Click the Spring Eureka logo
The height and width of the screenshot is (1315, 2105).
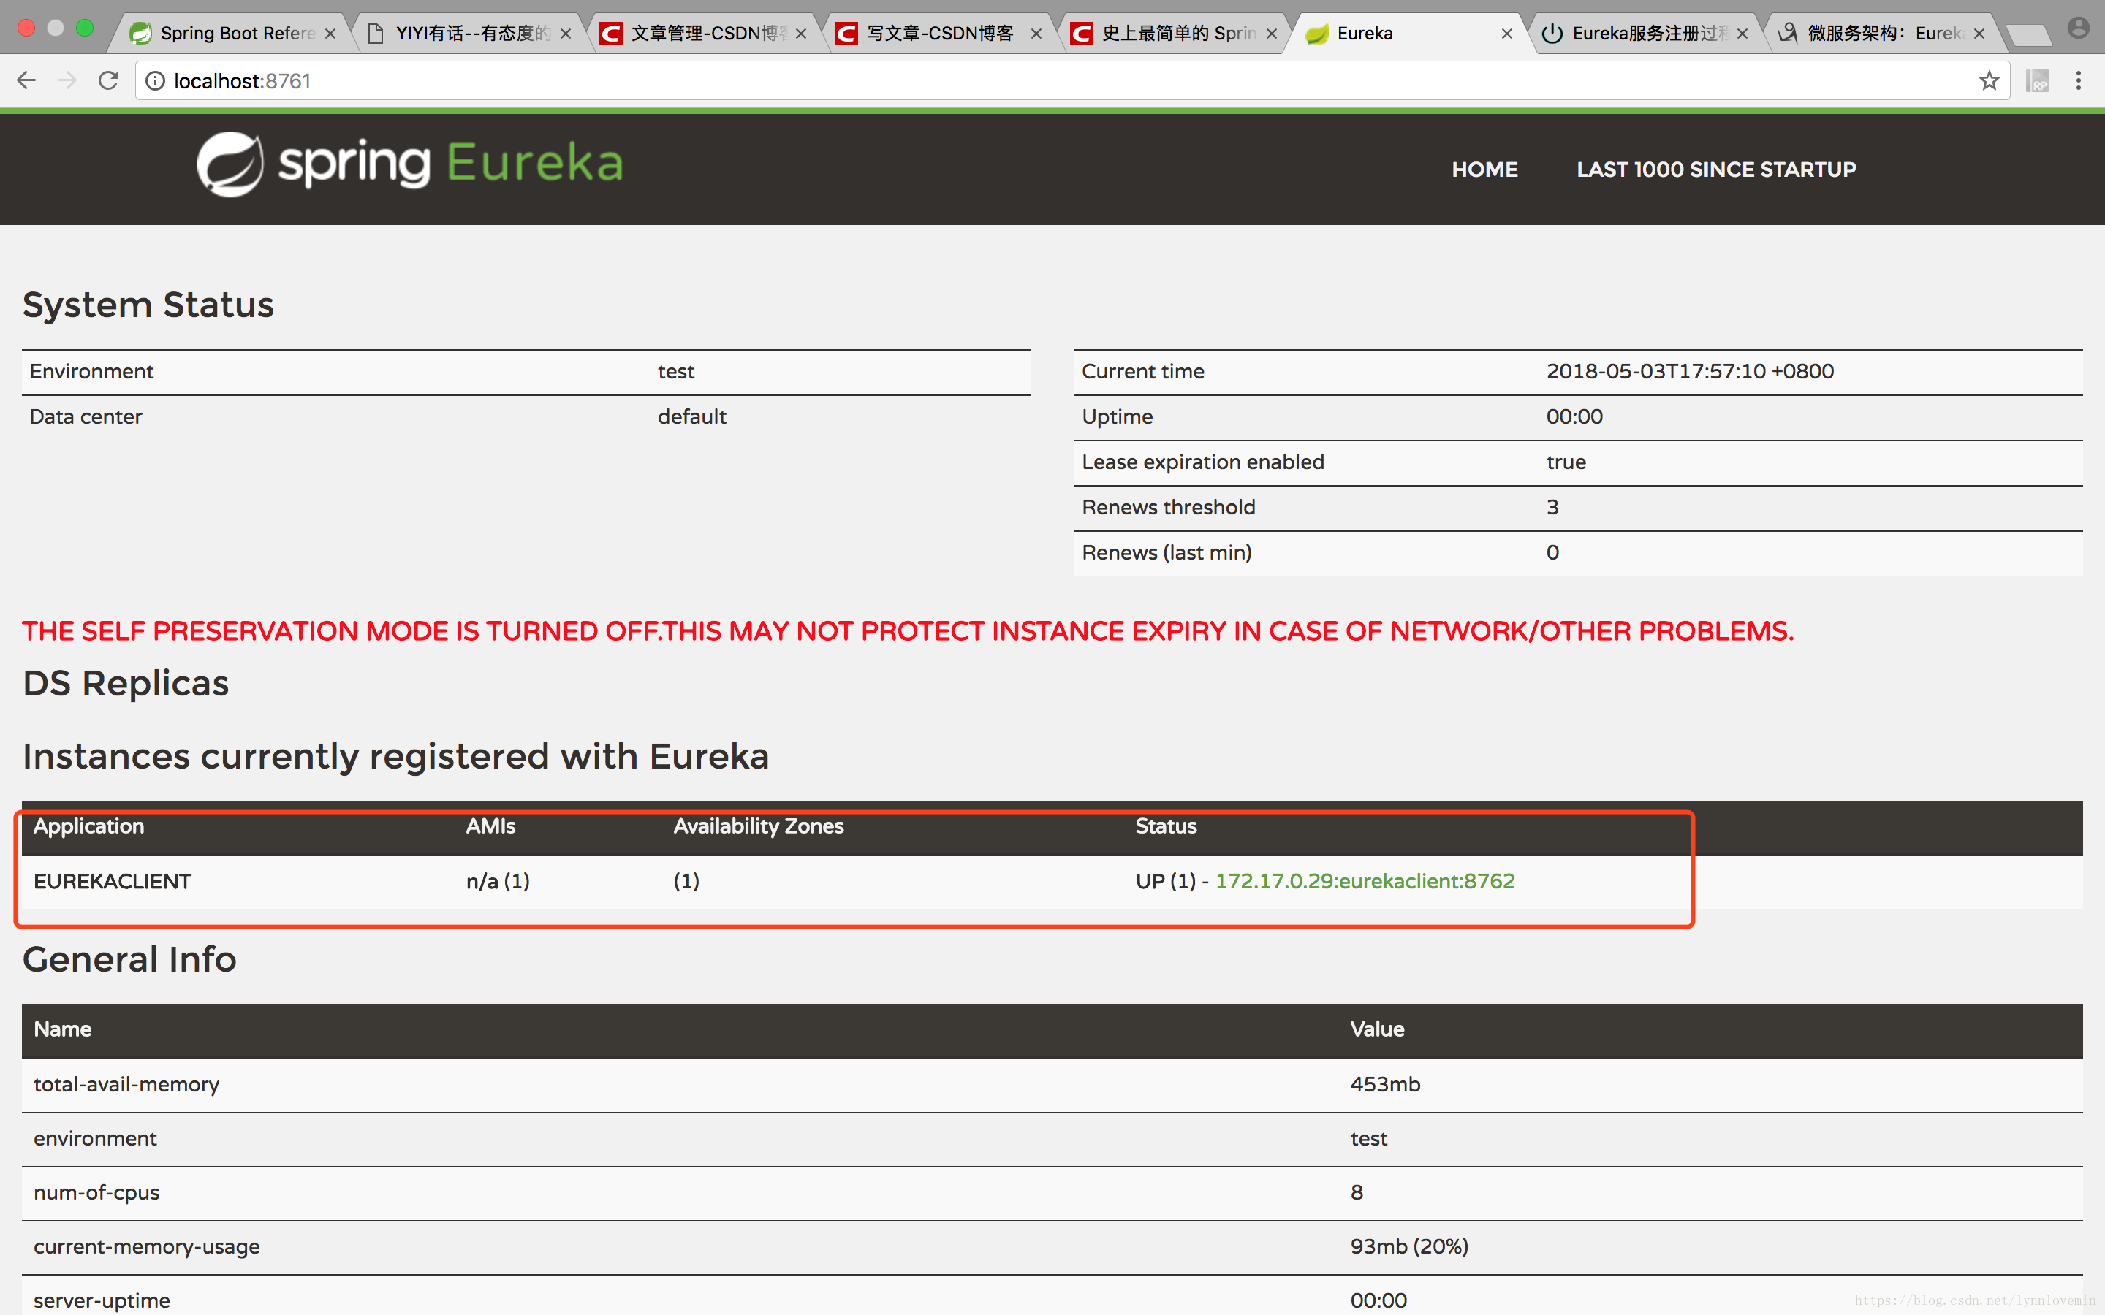(x=410, y=164)
